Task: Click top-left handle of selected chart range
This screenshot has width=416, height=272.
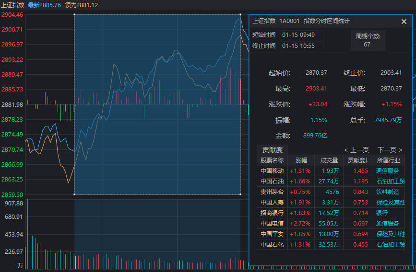Action: tap(74, 14)
